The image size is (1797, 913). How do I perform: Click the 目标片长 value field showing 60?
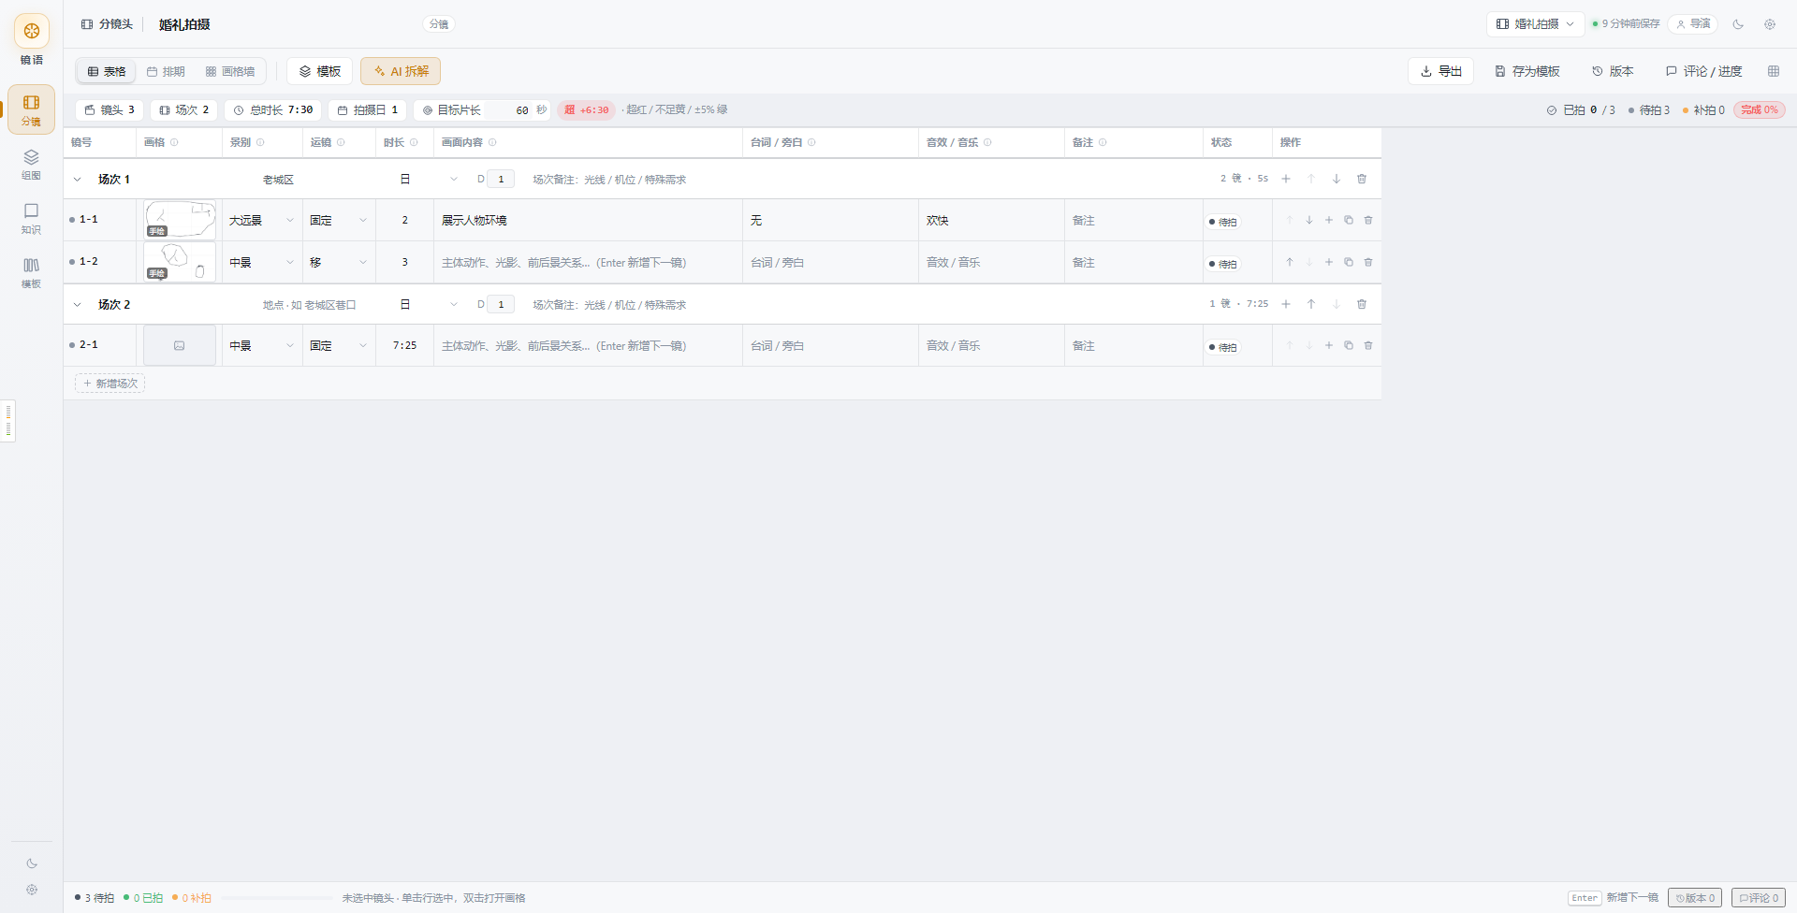(x=510, y=110)
